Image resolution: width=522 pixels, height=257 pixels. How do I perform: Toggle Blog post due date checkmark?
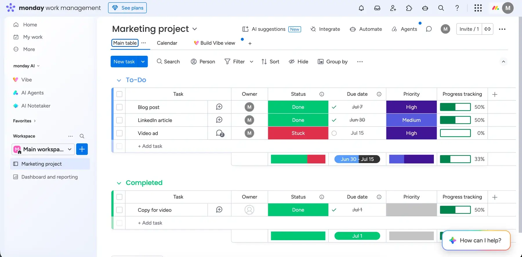[334, 107]
